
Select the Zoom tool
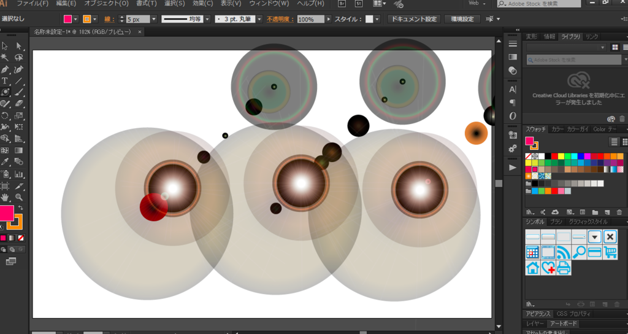coord(18,197)
